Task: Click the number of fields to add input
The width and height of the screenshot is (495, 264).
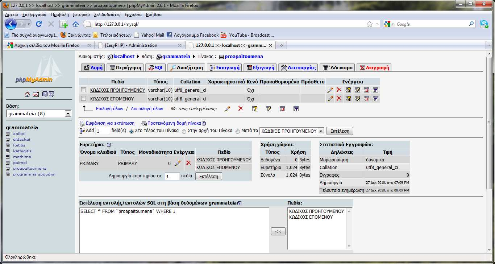Action: coord(103,131)
